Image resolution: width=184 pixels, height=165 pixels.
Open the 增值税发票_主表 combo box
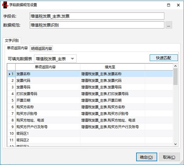55,59
